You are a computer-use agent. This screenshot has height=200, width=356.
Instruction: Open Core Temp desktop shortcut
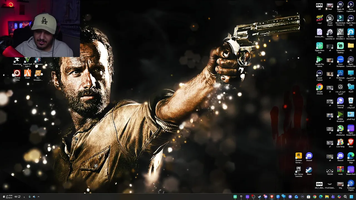tap(340, 143)
